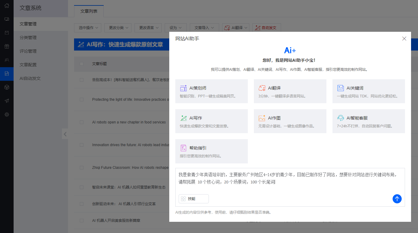Click the monitor icon in the left sidebar
Viewport: 418px width, 233px height.
click(x=7, y=19)
